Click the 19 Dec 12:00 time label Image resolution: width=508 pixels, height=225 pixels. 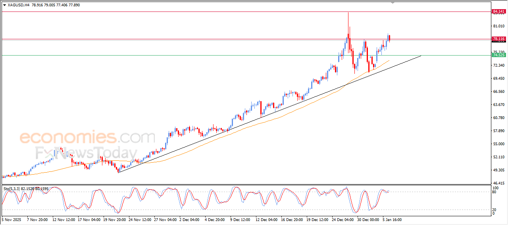coord(317,219)
